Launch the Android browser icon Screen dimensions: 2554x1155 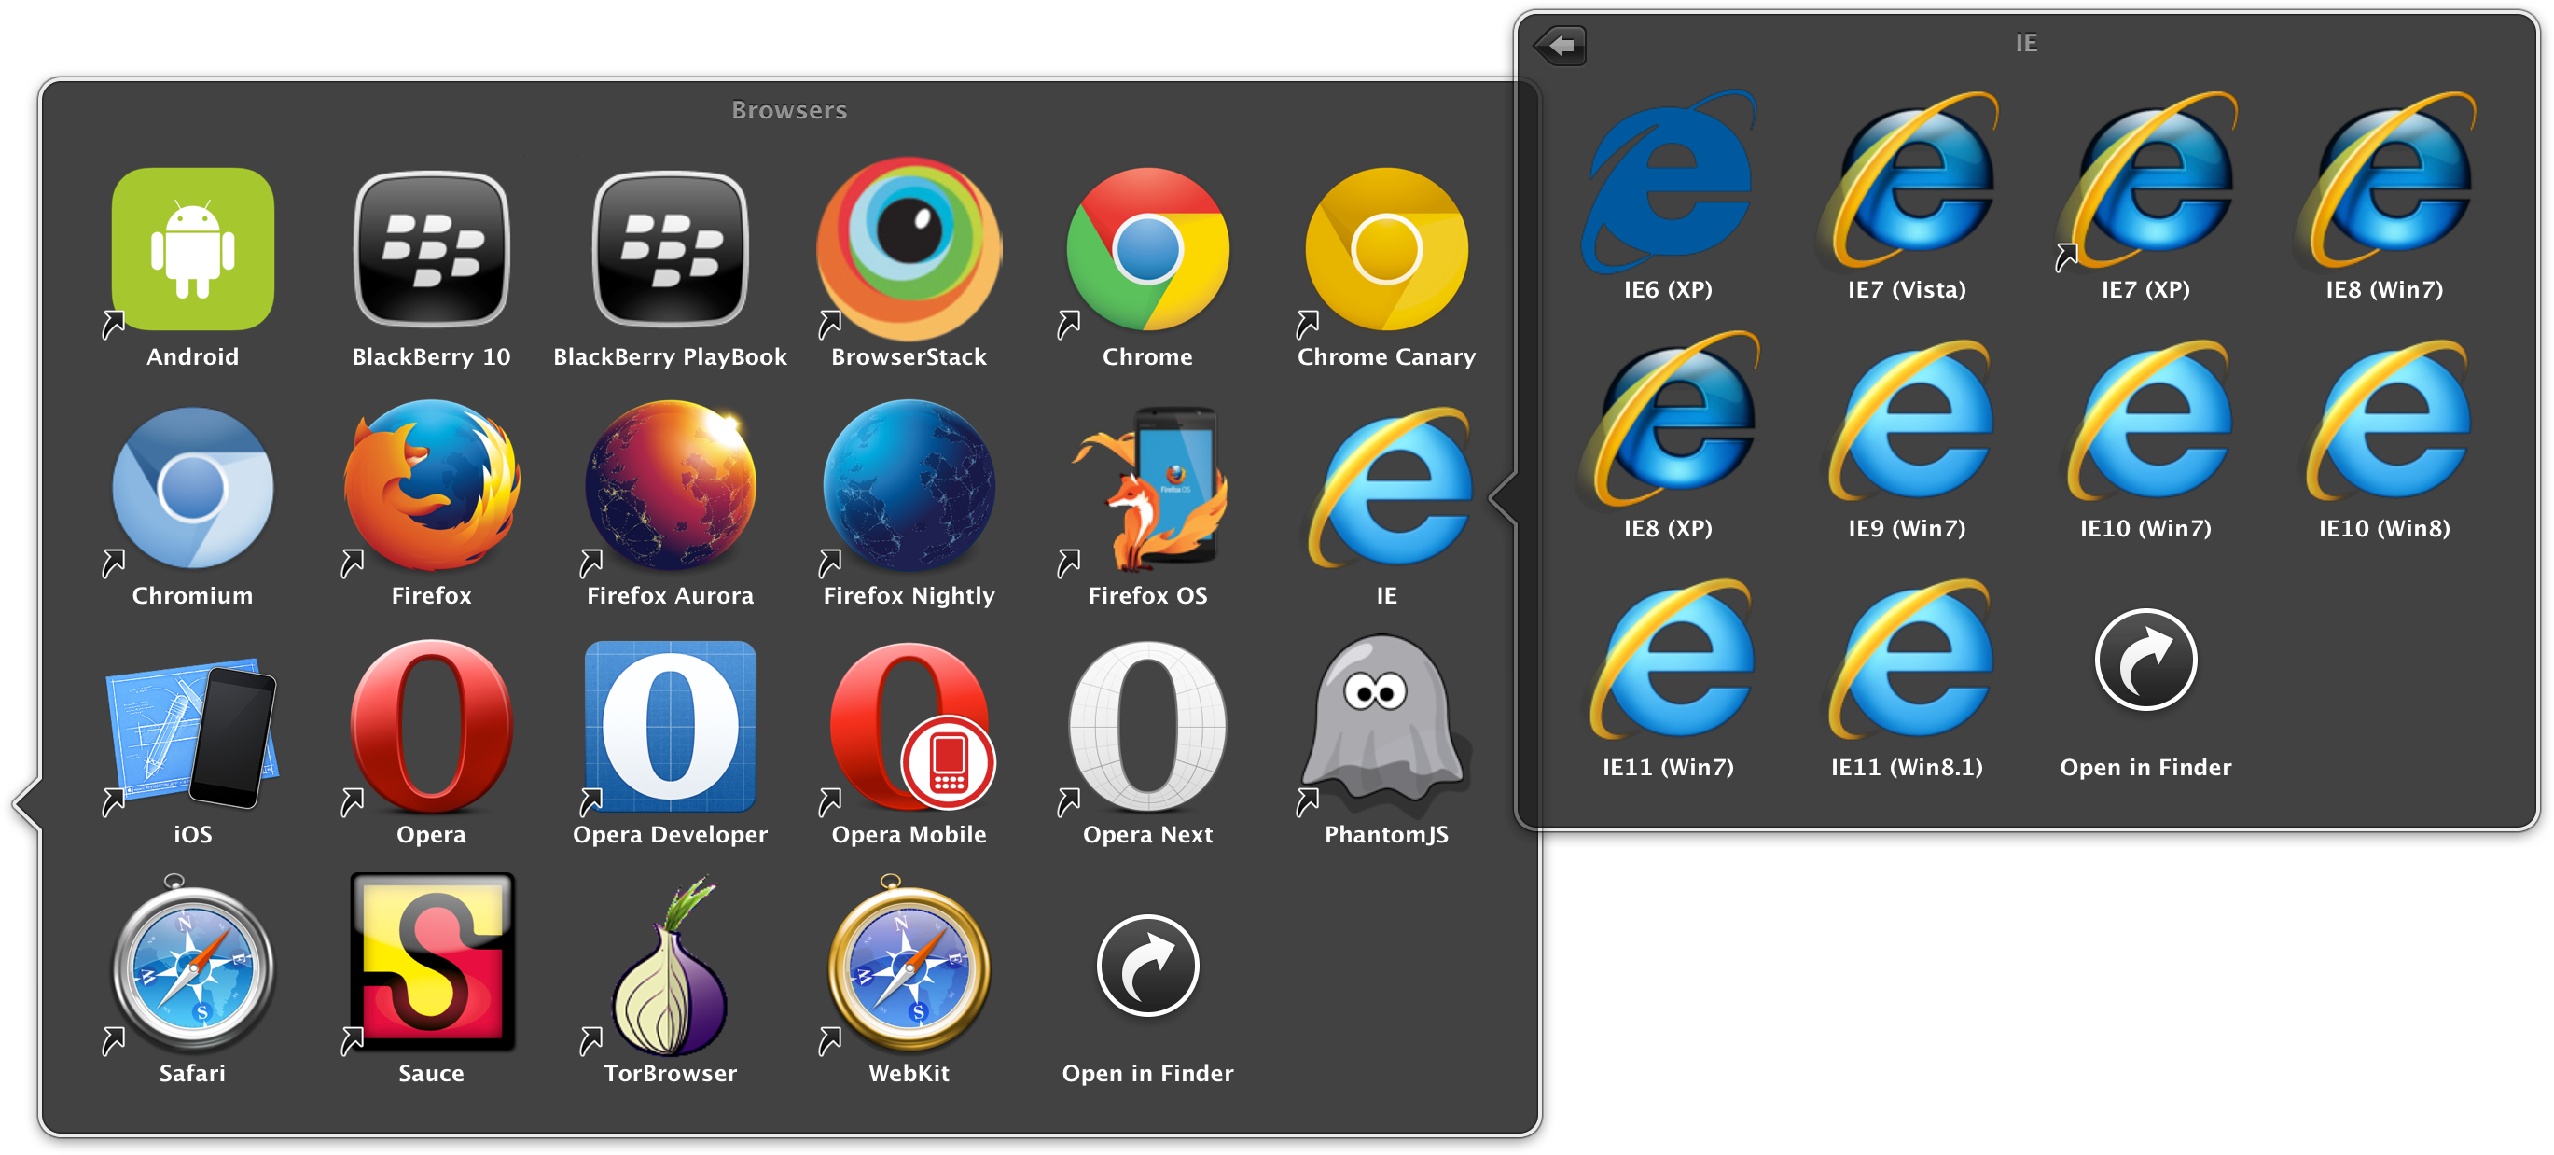[192, 250]
